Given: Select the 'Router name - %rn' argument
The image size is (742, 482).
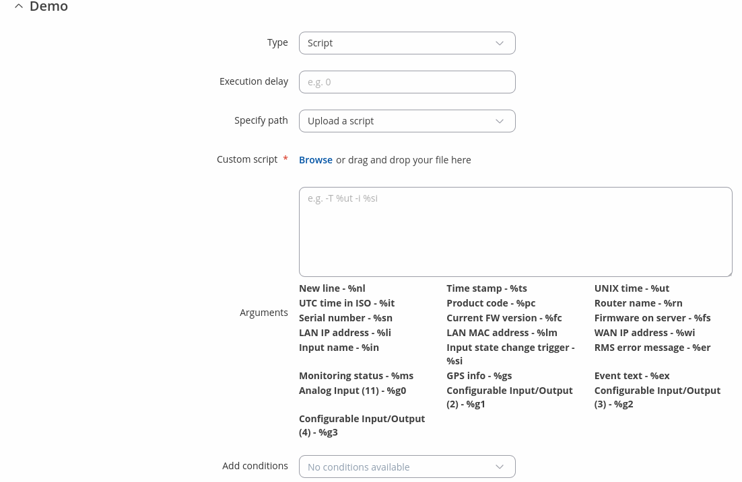Looking at the screenshot, I should pyautogui.click(x=638, y=303).
